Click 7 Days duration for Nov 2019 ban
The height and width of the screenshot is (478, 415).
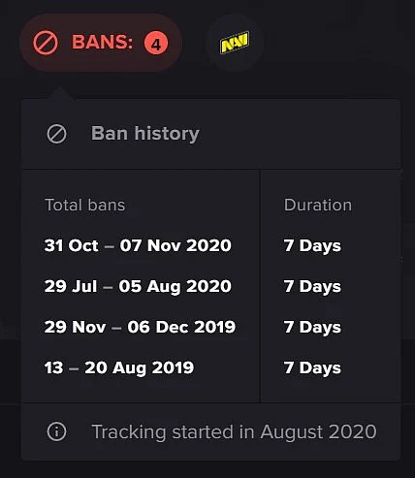point(312,328)
